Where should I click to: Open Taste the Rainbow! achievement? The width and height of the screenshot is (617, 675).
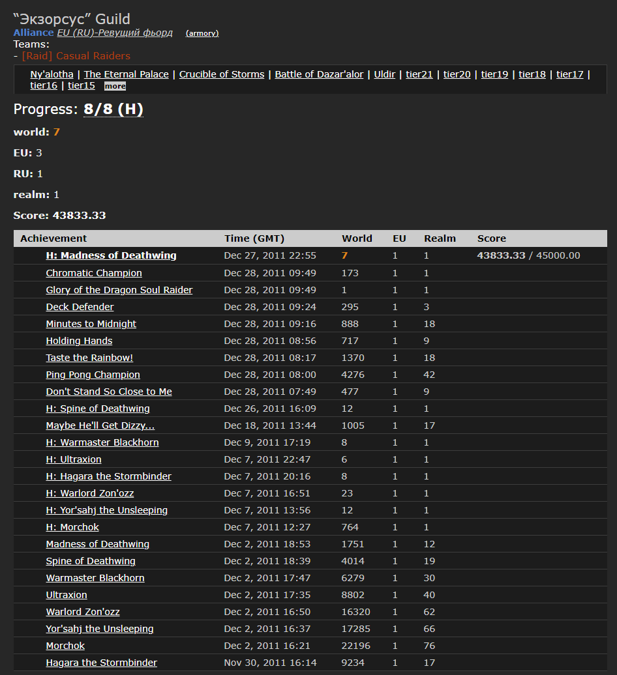(x=89, y=358)
